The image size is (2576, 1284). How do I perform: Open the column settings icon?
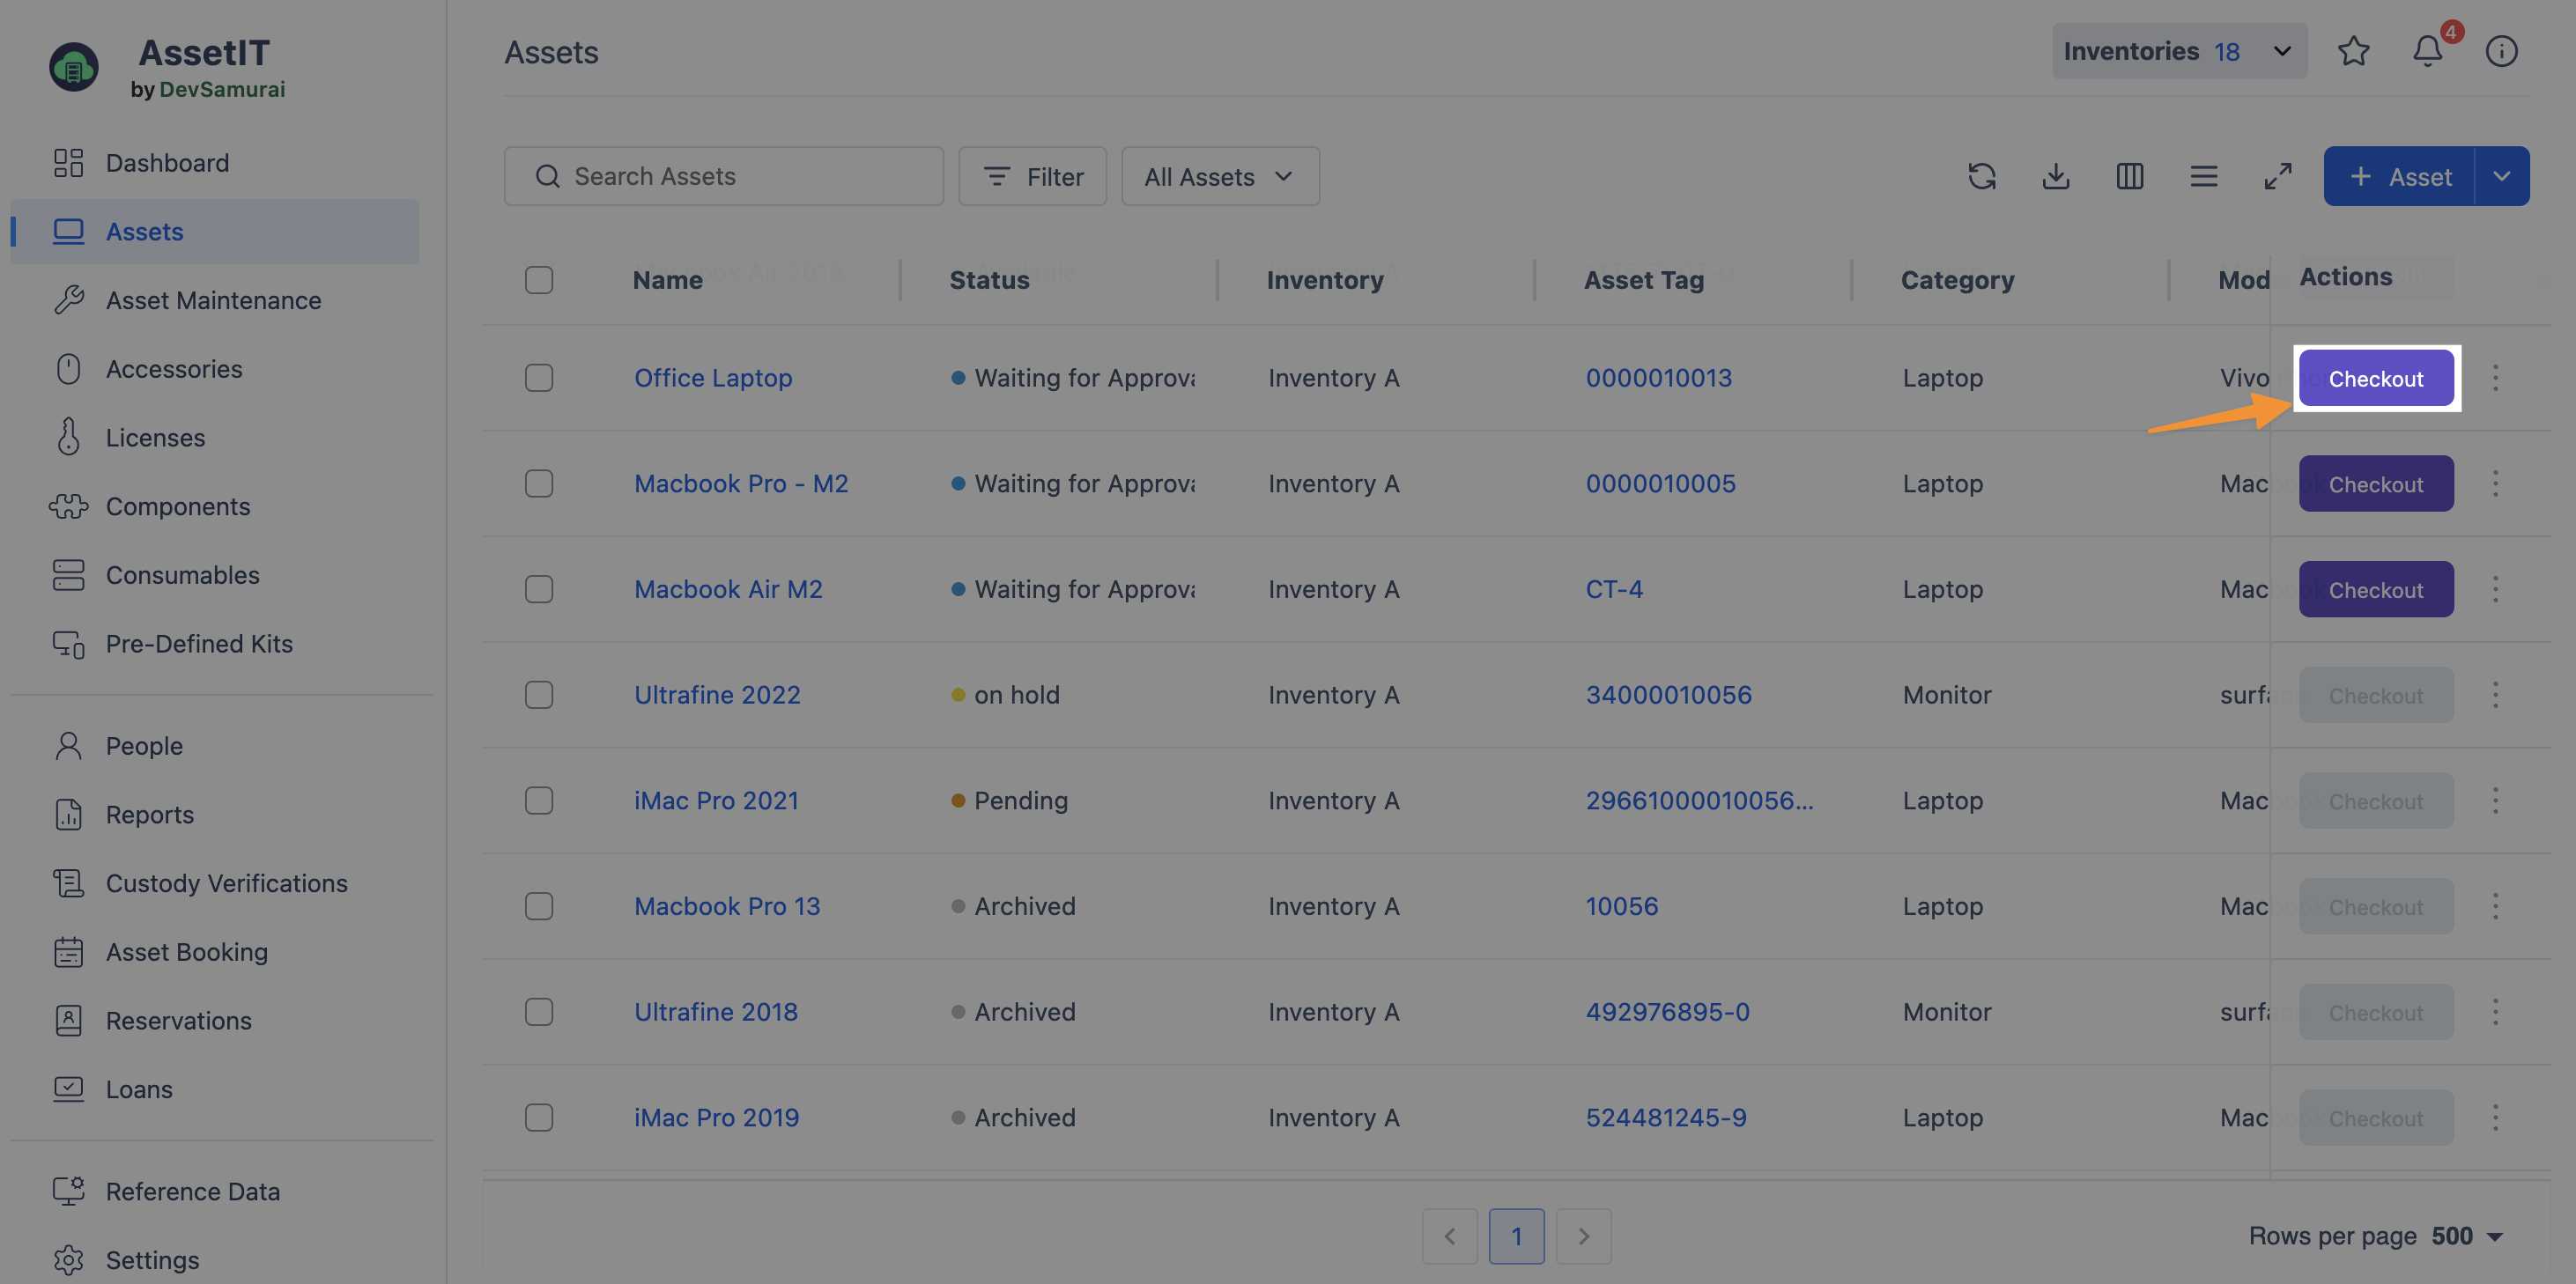2129,176
